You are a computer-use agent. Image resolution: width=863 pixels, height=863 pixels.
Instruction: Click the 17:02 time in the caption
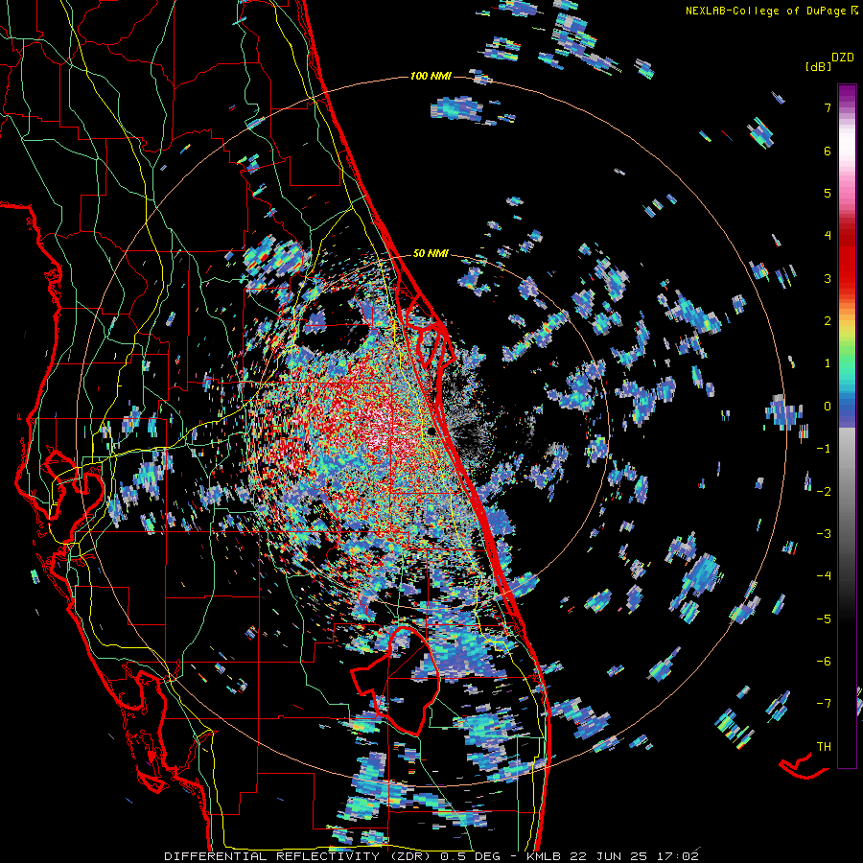pyautogui.click(x=680, y=856)
